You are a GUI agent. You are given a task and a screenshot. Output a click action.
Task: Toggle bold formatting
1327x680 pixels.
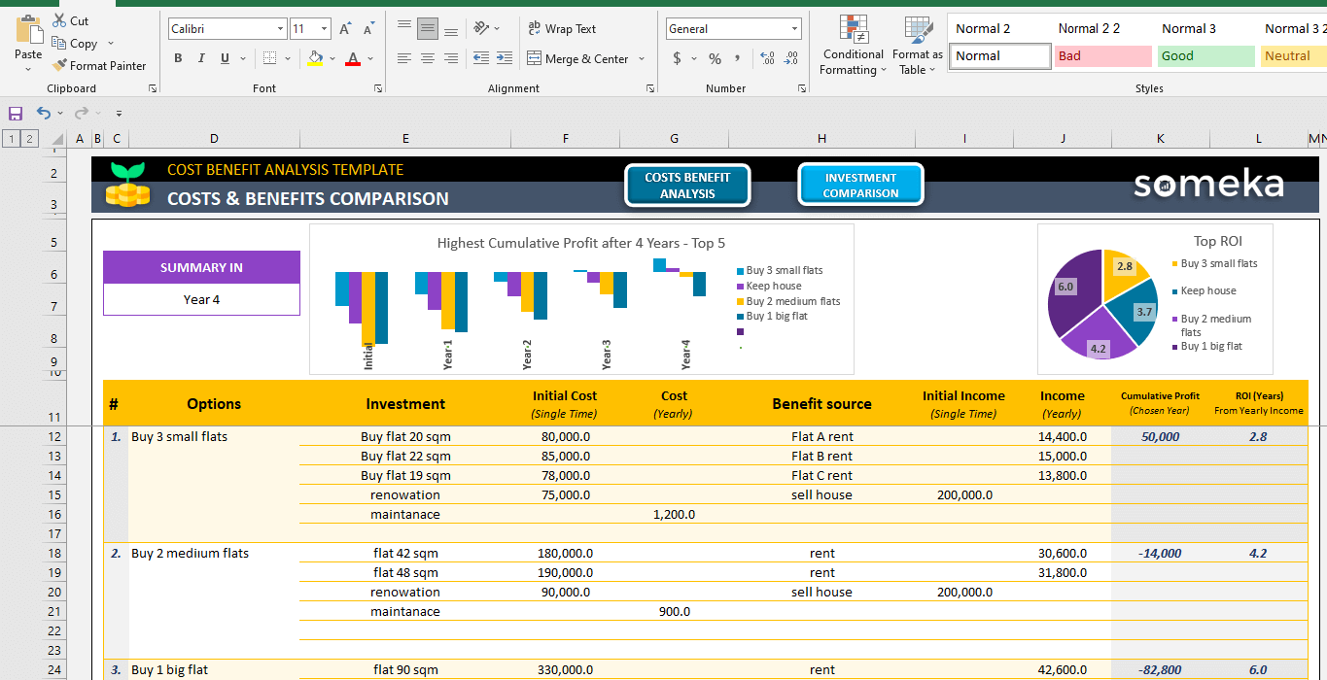(178, 58)
